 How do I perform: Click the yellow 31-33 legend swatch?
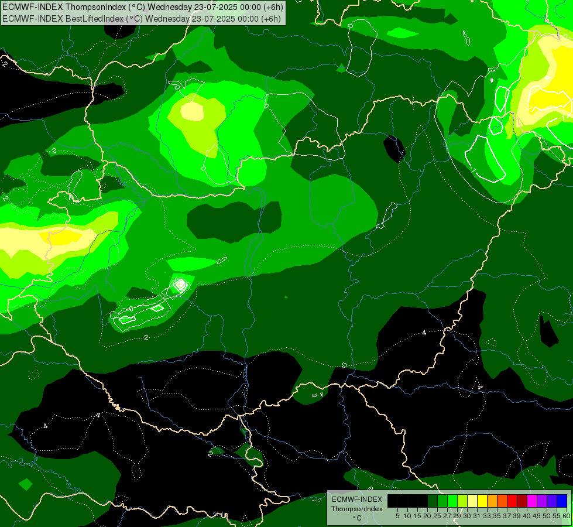point(482,501)
